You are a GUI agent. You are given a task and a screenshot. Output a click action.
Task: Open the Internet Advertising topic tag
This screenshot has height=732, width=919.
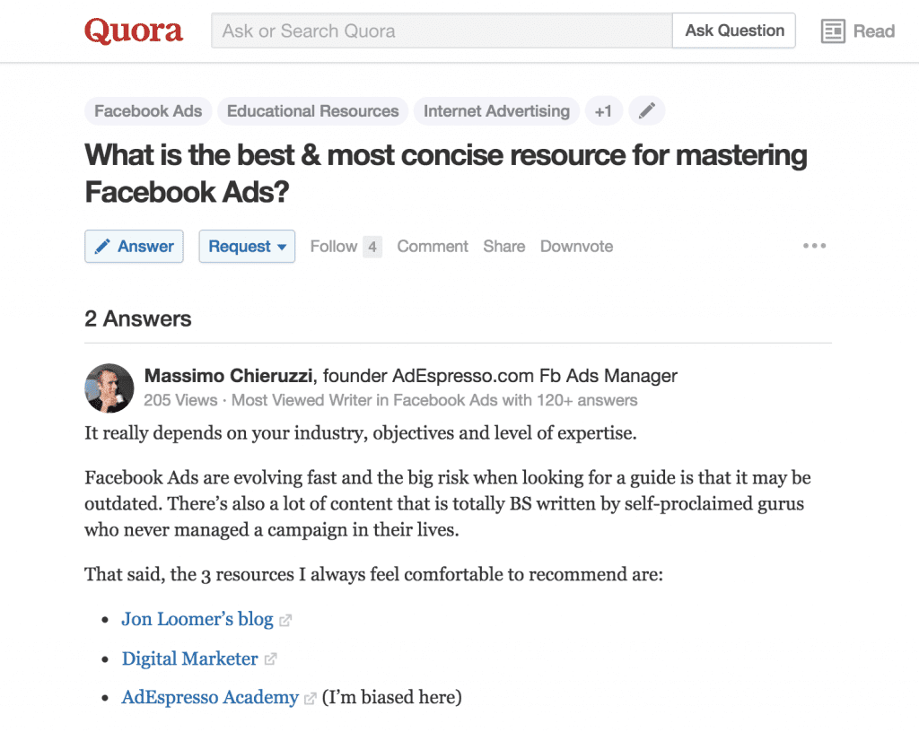[x=496, y=111]
